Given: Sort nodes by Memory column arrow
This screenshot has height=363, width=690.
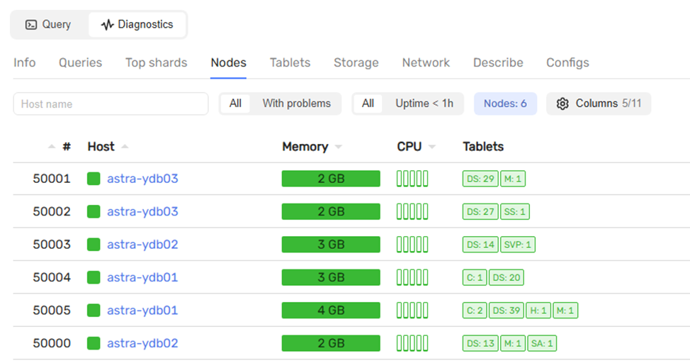Looking at the screenshot, I should [x=339, y=147].
